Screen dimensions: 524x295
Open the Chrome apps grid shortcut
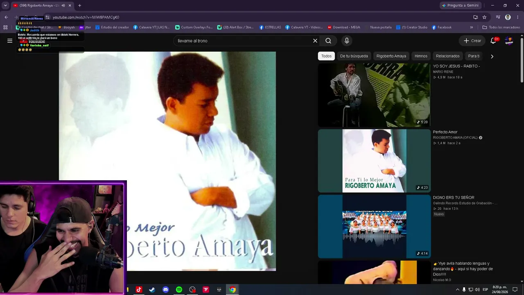pos(5,27)
